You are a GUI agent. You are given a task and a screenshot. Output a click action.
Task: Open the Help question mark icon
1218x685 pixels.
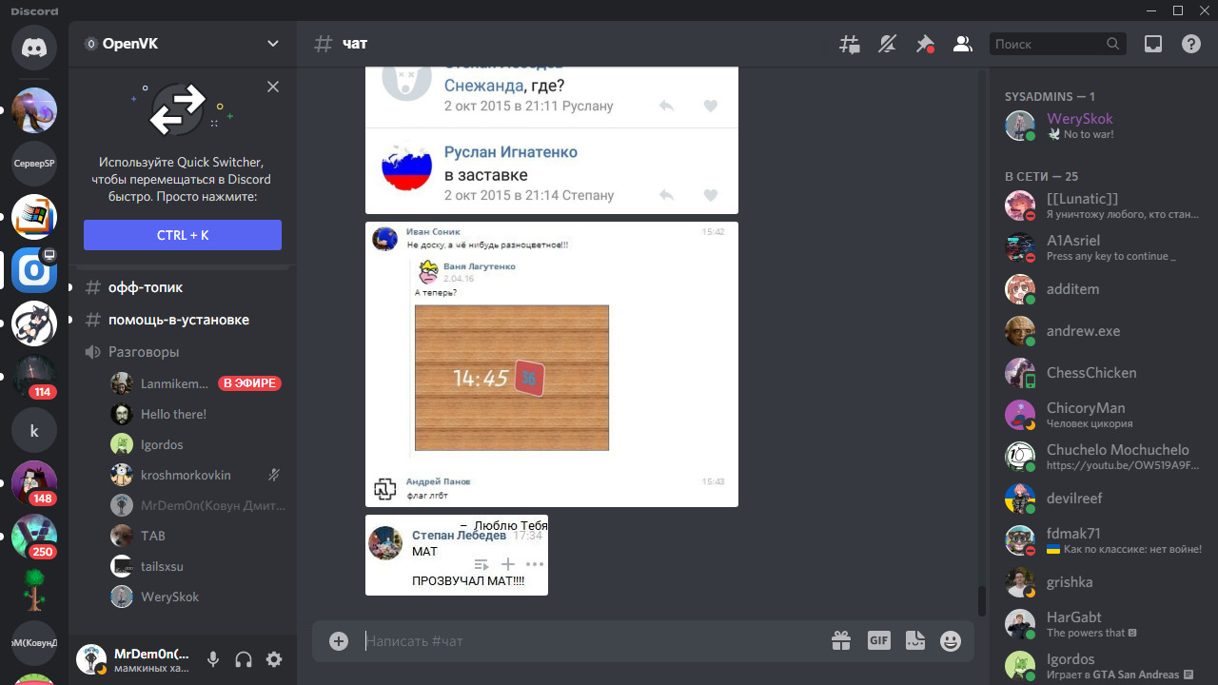[x=1190, y=44]
